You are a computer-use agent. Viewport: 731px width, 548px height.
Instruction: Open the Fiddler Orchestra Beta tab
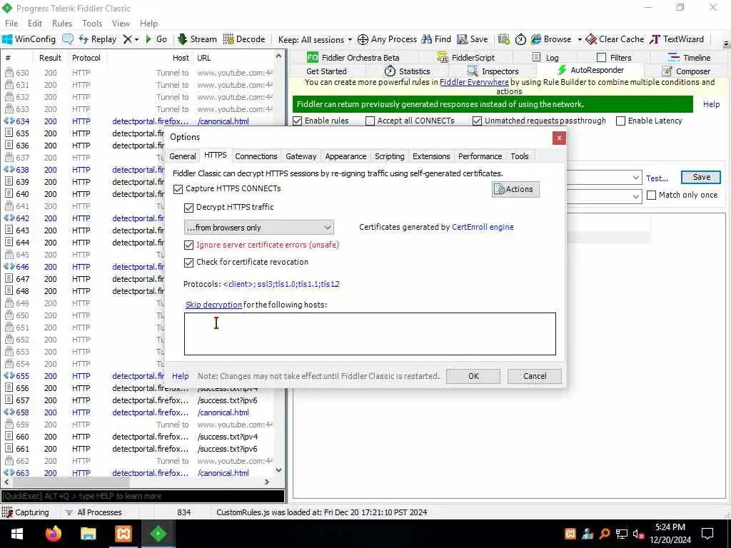[353, 58]
